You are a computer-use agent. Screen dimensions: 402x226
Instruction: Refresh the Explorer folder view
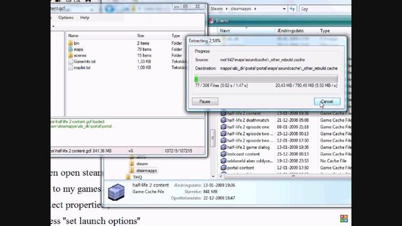click(292, 9)
